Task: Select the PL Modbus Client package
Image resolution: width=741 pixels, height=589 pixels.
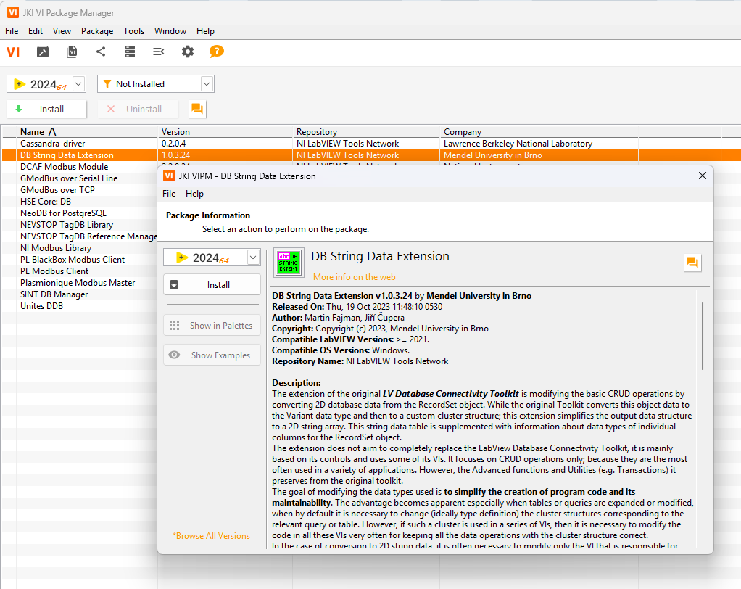Action: [x=54, y=271]
